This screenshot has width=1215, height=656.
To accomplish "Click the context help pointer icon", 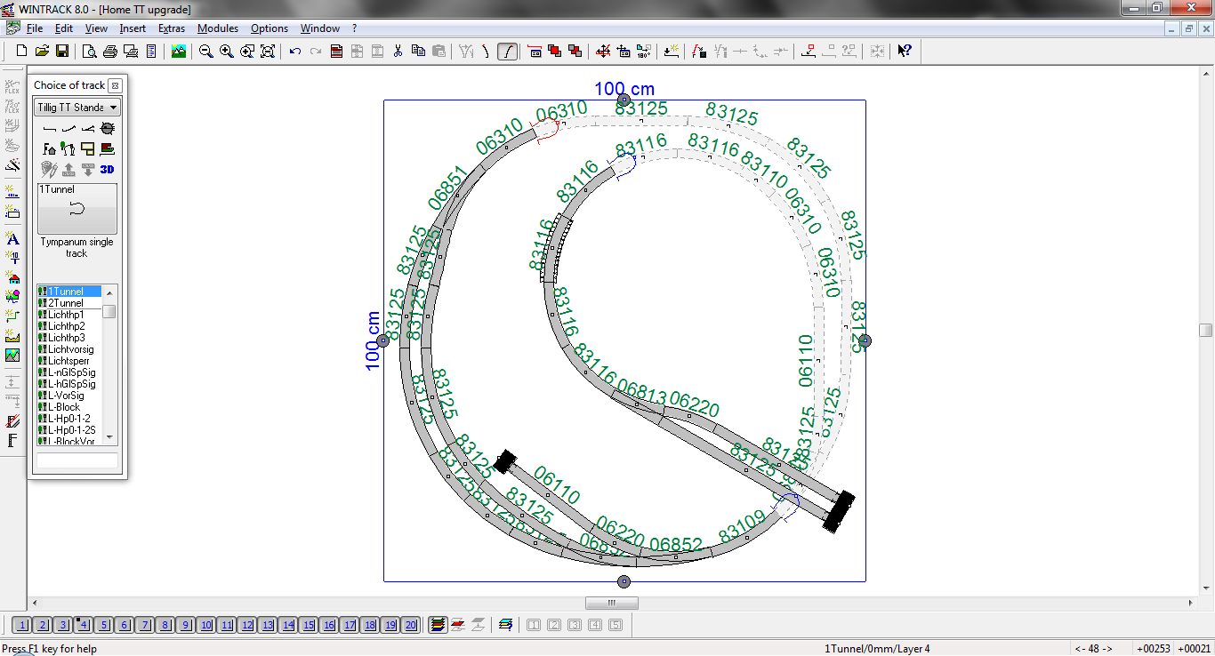I will tap(904, 52).
